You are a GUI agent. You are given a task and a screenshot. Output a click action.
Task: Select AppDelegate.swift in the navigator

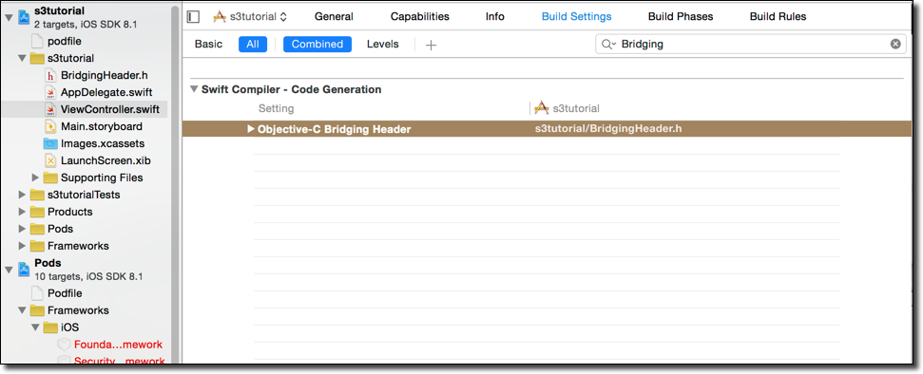click(x=106, y=92)
